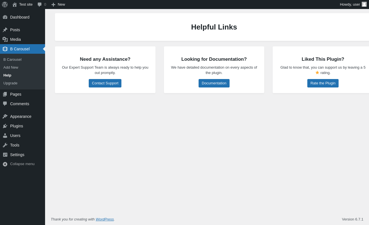Click the plus icon beside New
Image resolution: width=369 pixels, height=225 pixels.
(x=53, y=4)
